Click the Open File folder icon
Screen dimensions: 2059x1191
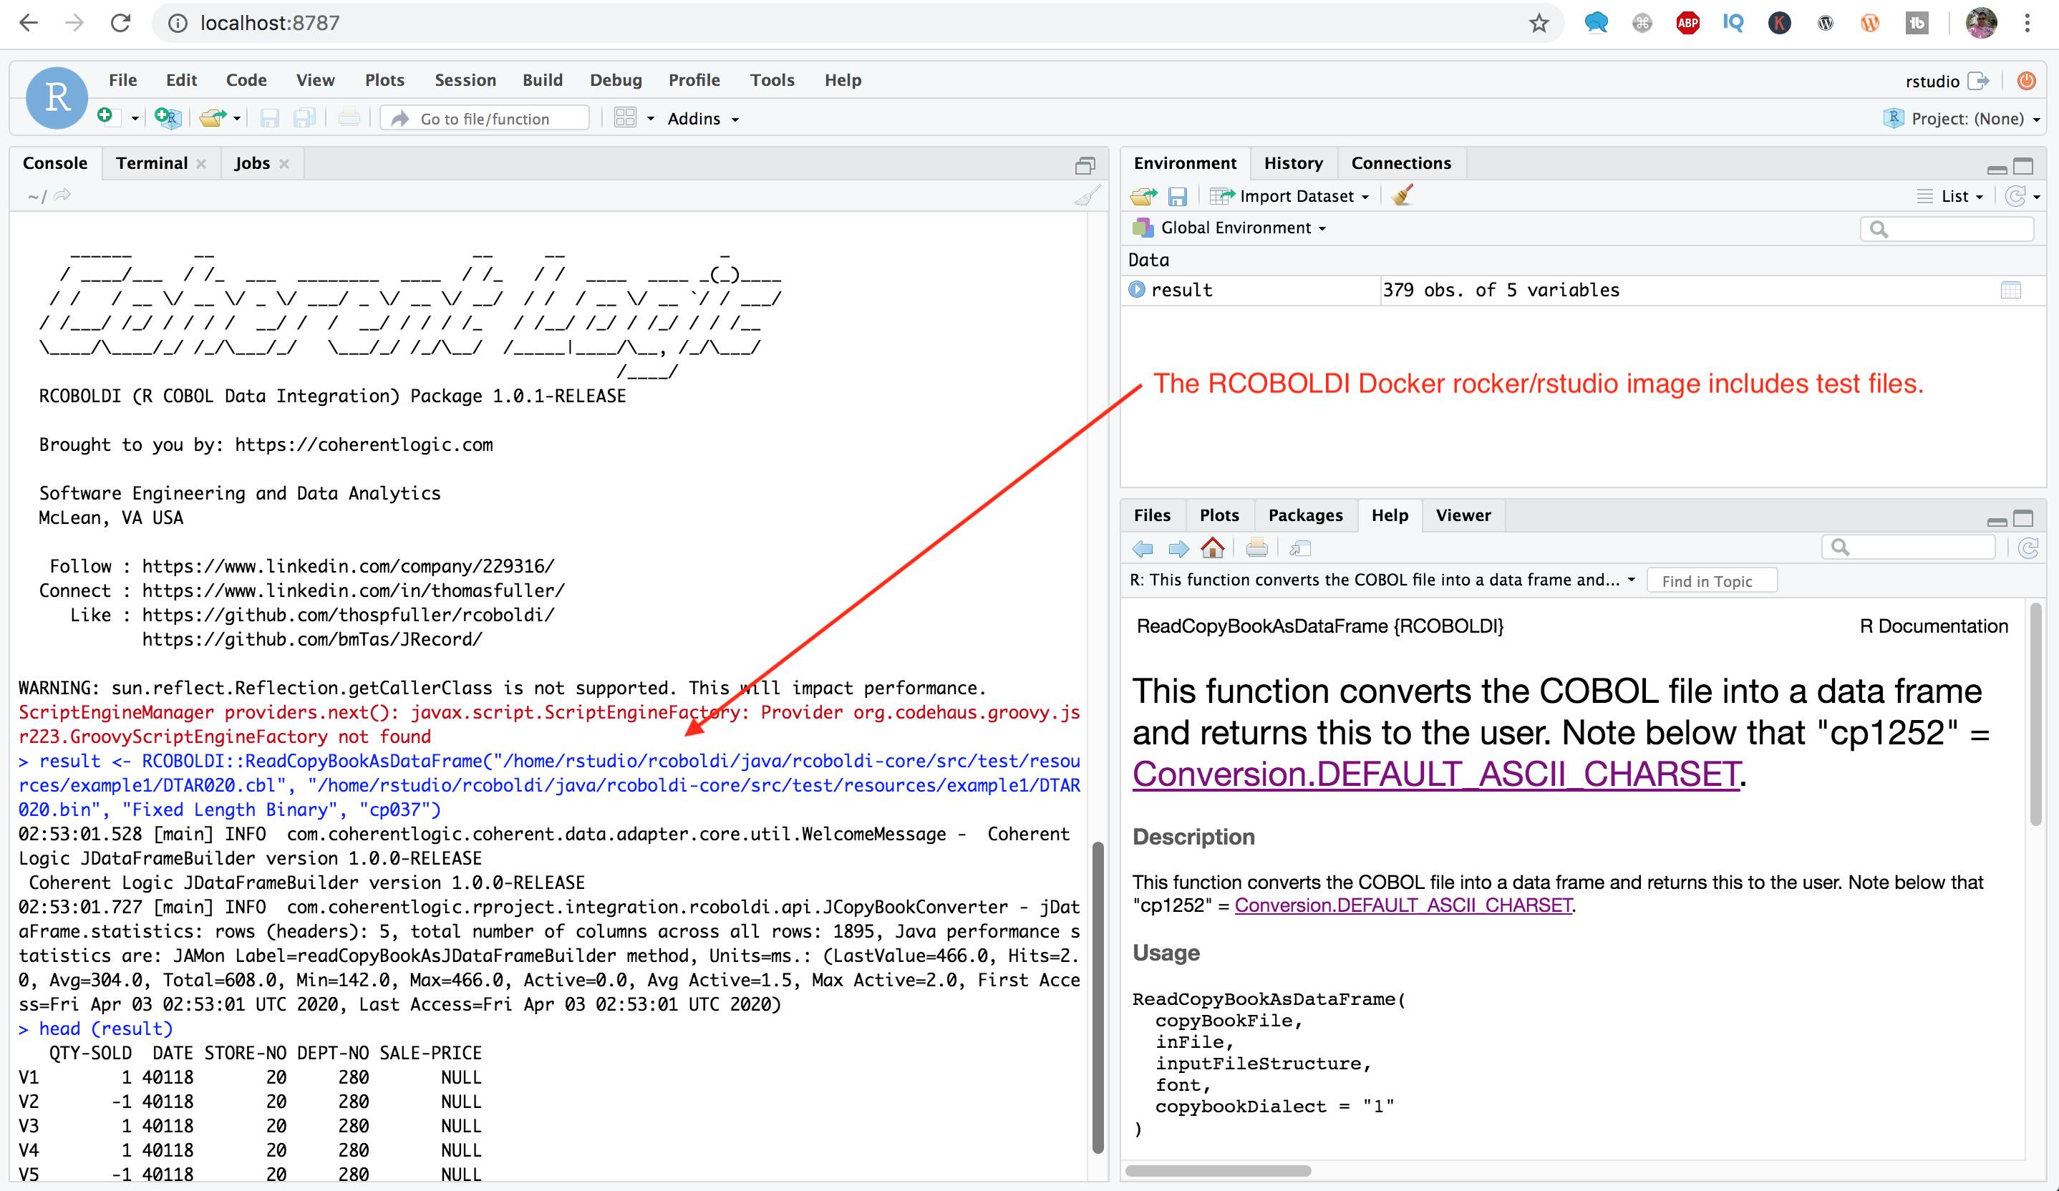coord(213,118)
